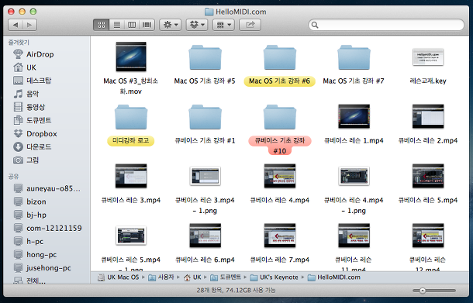Switch to column view

(132, 25)
